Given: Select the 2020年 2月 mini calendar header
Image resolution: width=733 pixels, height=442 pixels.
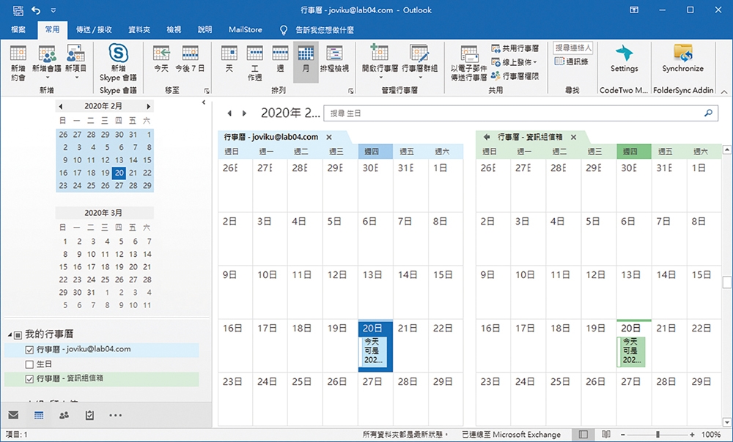Looking at the screenshot, I should coord(103,106).
